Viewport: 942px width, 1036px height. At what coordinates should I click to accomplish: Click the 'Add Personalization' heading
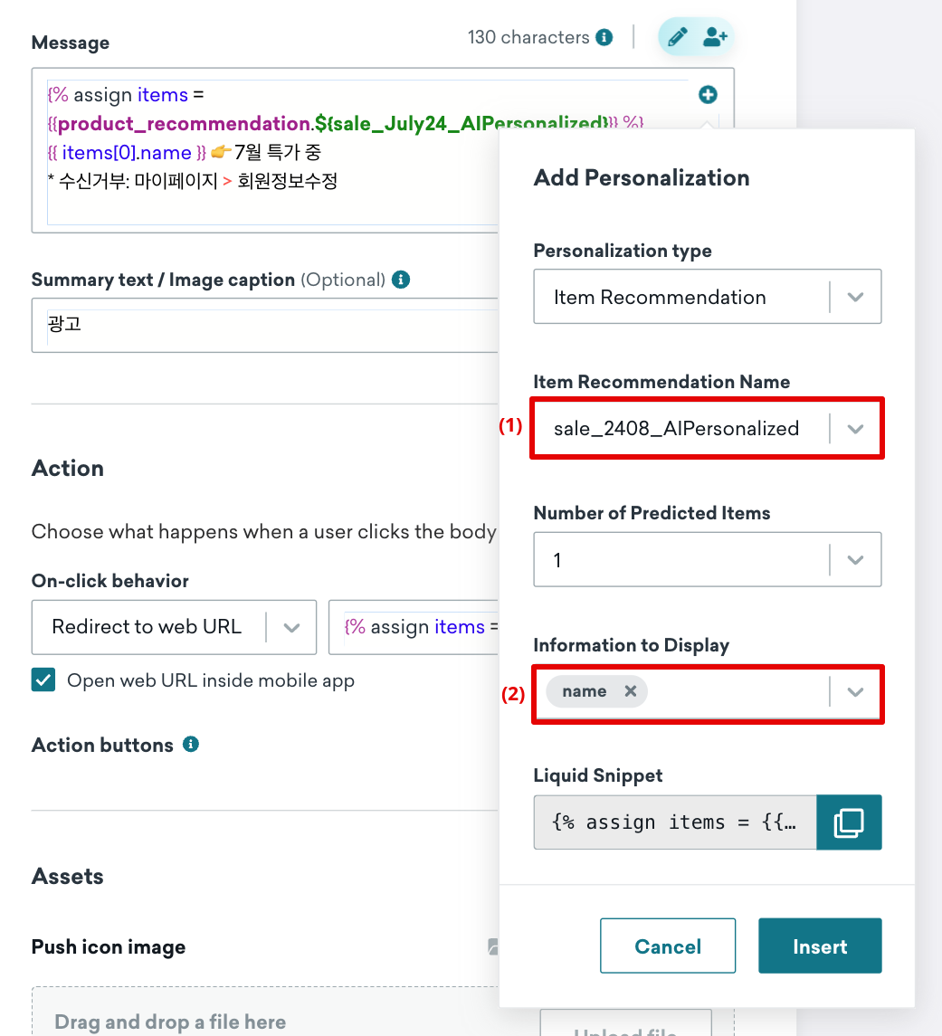[642, 177]
